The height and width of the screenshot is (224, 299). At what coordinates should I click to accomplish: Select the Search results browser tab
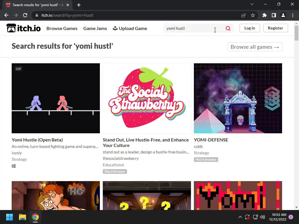(x=37, y=5)
